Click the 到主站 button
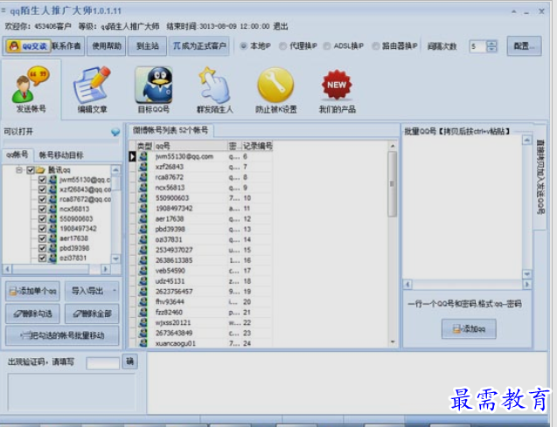The image size is (557, 427). click(x=148, y=46)
